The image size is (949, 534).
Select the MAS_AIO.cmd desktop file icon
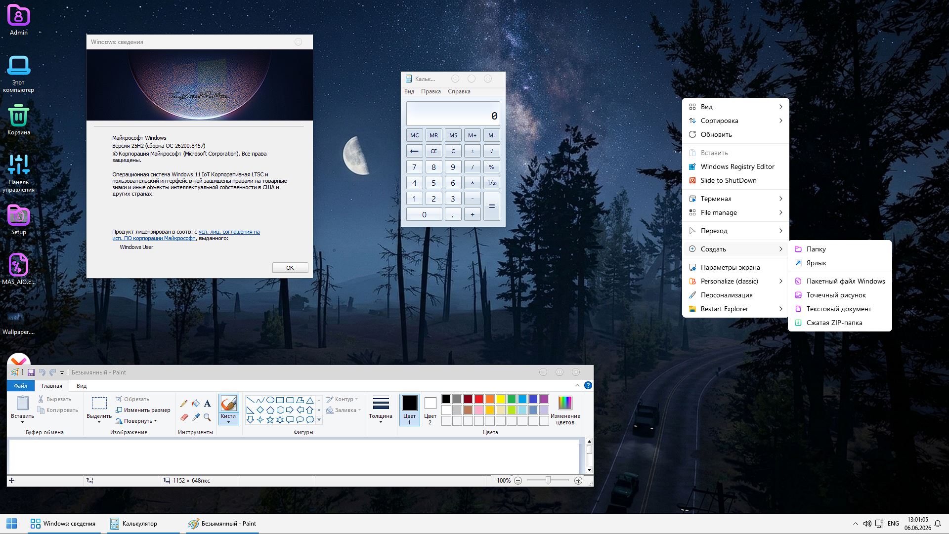(x=19, y=269)
